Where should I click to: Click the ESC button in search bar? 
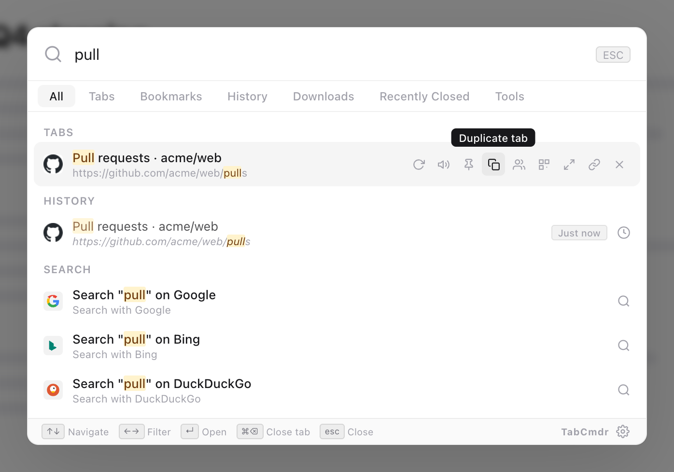[613, 55]
